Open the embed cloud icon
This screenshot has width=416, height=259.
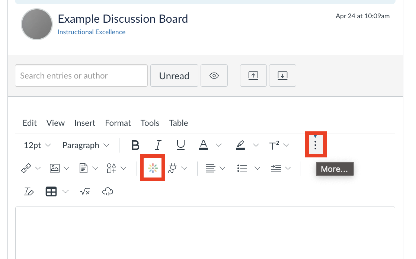click(108, 192)
